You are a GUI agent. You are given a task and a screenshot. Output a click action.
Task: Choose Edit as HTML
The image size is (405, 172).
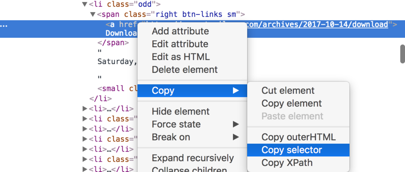(x=192, y=57)
